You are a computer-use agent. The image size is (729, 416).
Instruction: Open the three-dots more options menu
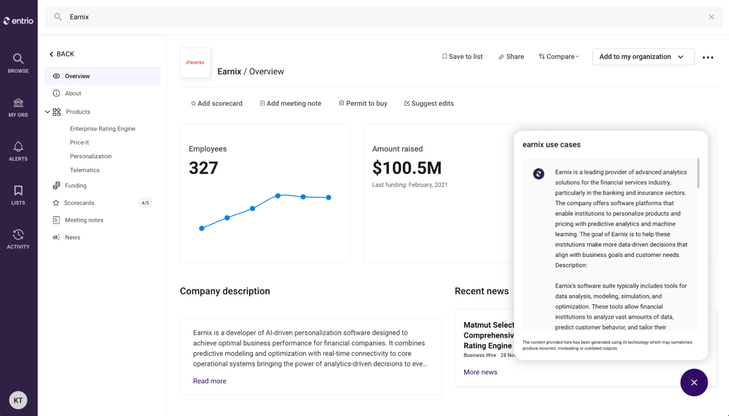pos(707,57)
